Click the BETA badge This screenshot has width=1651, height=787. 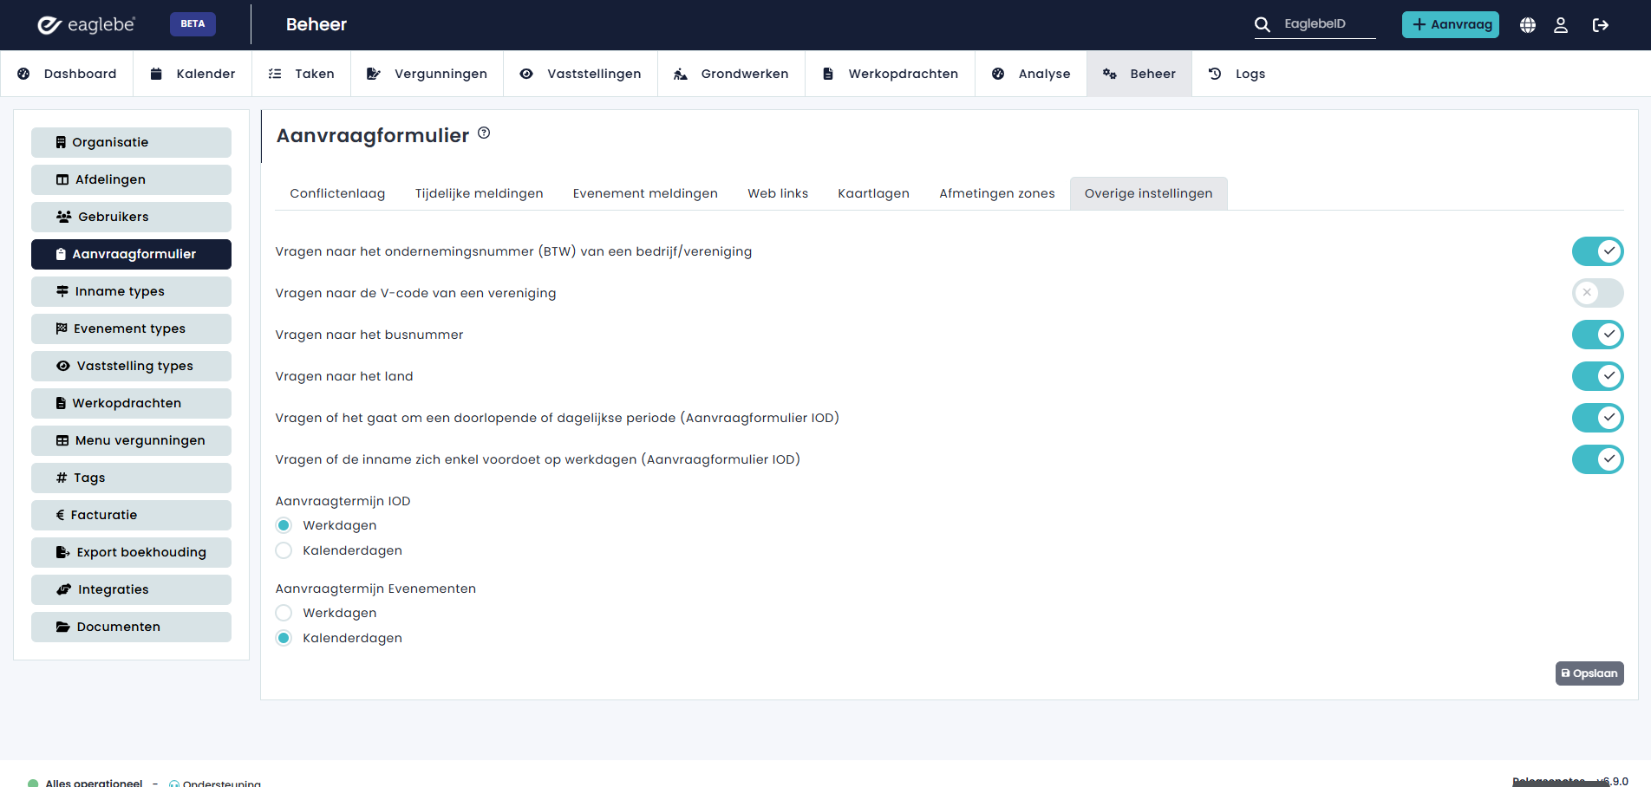[193, 24]
